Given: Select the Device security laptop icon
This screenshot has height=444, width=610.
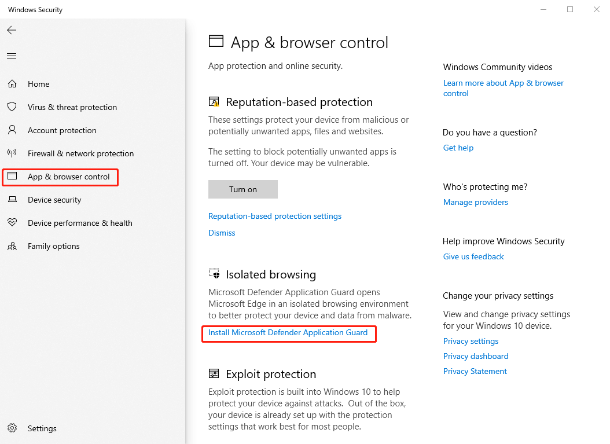Looking at the screenshot, I should click(12, 200).
